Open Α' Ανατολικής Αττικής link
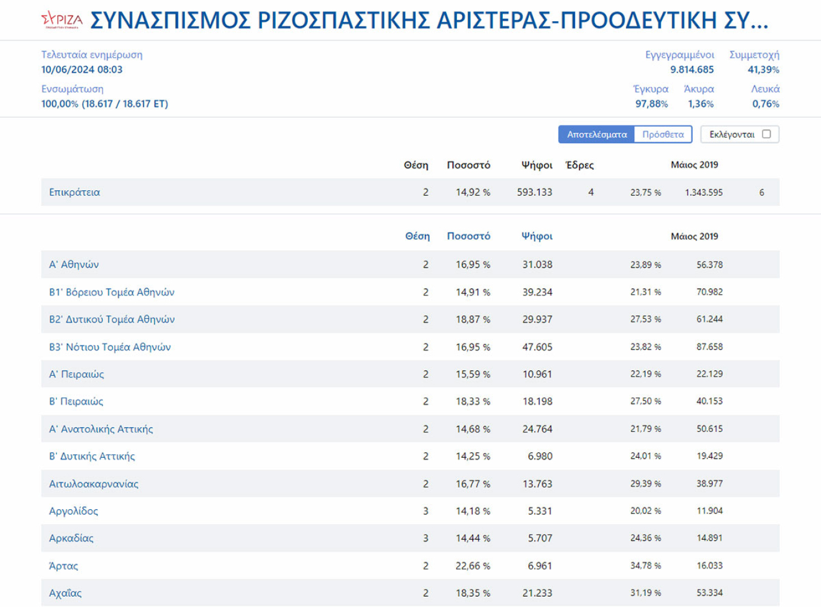Screen dimensions: 821x607 101,429
